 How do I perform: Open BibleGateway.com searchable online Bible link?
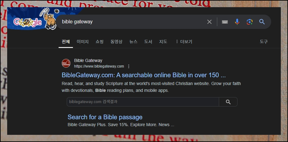[144, 75]
